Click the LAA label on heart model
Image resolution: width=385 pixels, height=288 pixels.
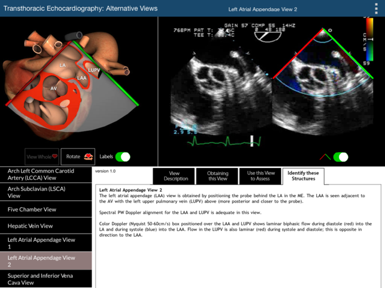click(x=82, y=78)
